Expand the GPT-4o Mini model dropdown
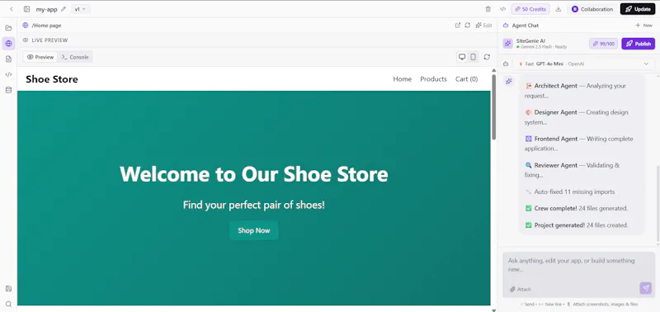660x312 pixels. 584,64
